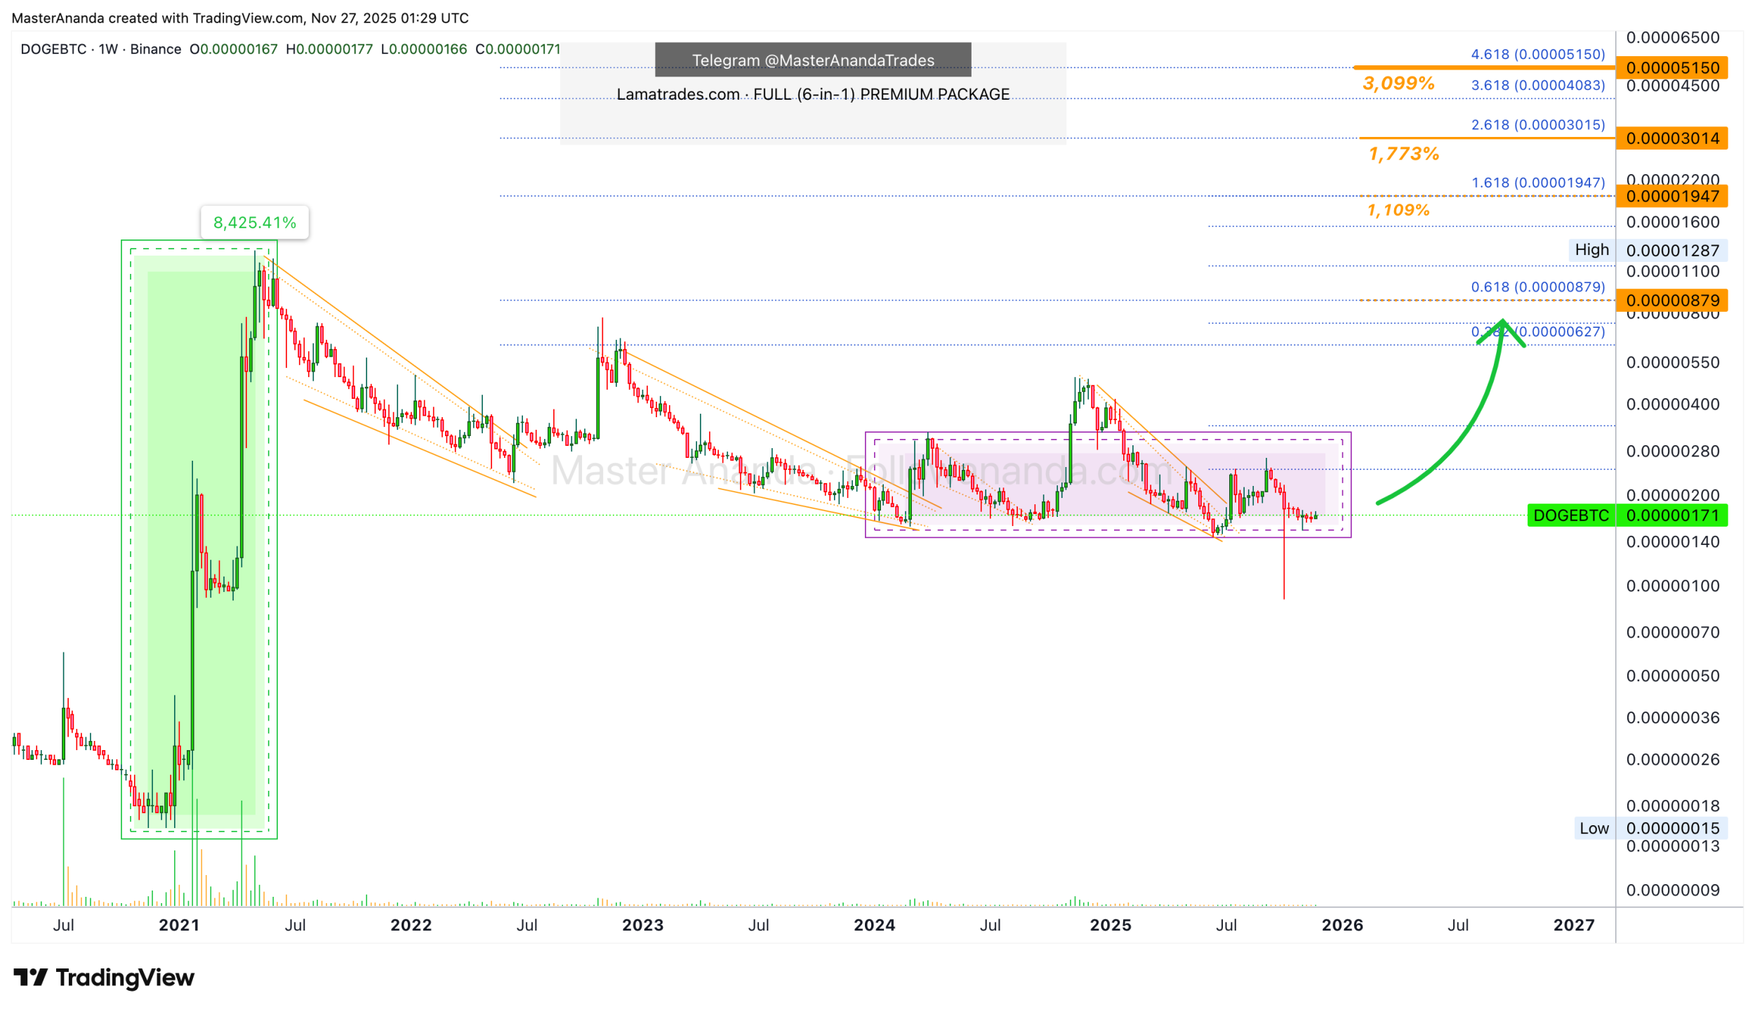Click the DOGEBTC 1W Binance symbol title
Viewport: 1755px width, 1012px height.
(100, 49)
